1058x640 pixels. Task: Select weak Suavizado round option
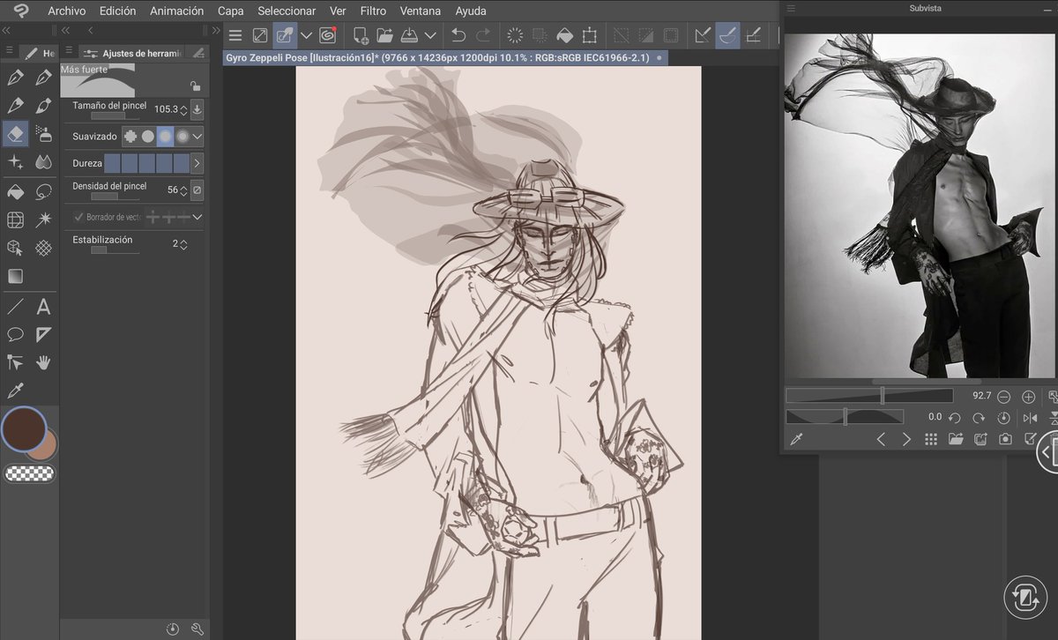[x=148, y=137]
